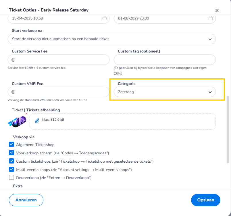
Task: Expand the Start verkoop na dropdown
Action: click(111, 39)
